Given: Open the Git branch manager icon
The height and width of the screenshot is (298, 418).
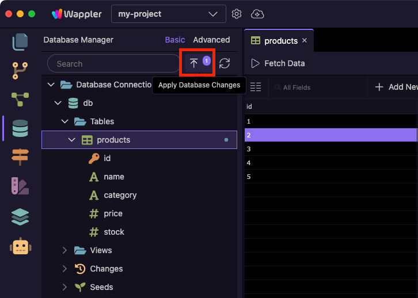Looking at the screenshot, I should coord(20,71).
